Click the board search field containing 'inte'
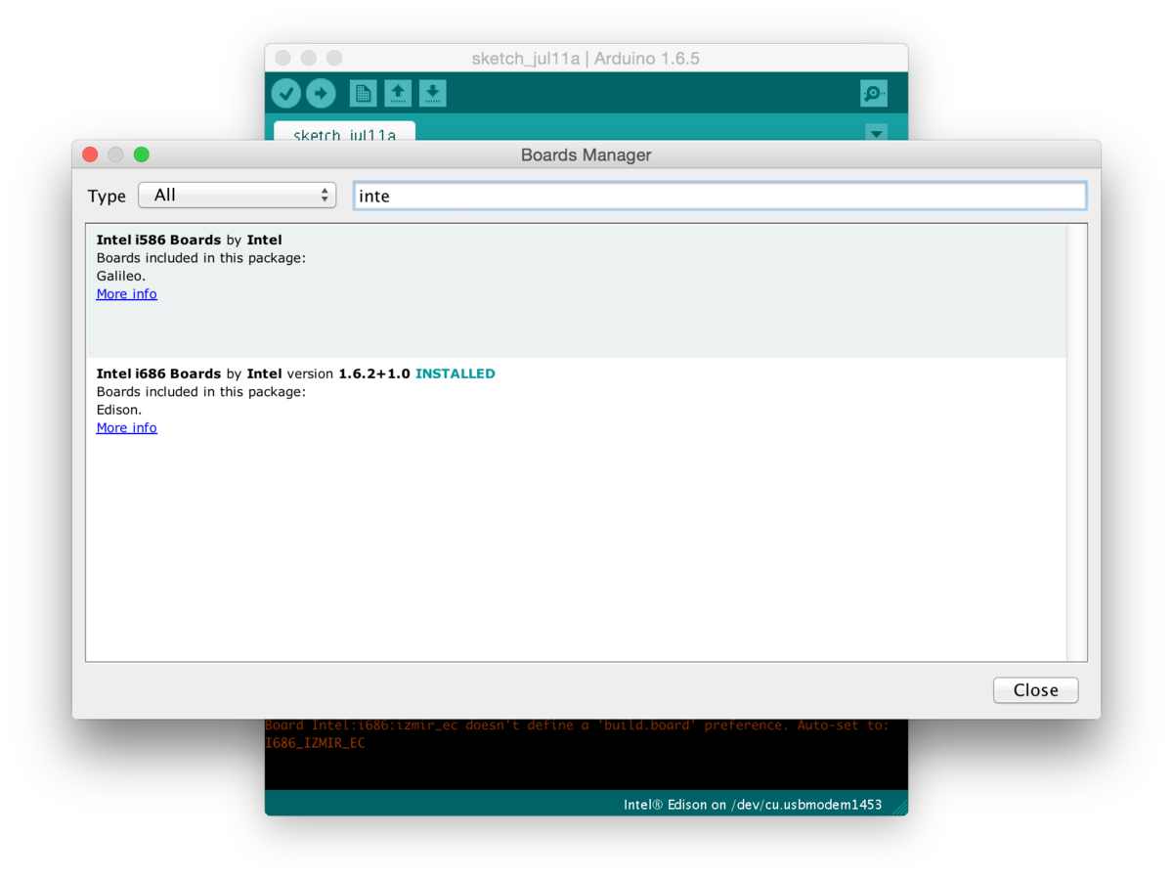 tap(719, 196)
